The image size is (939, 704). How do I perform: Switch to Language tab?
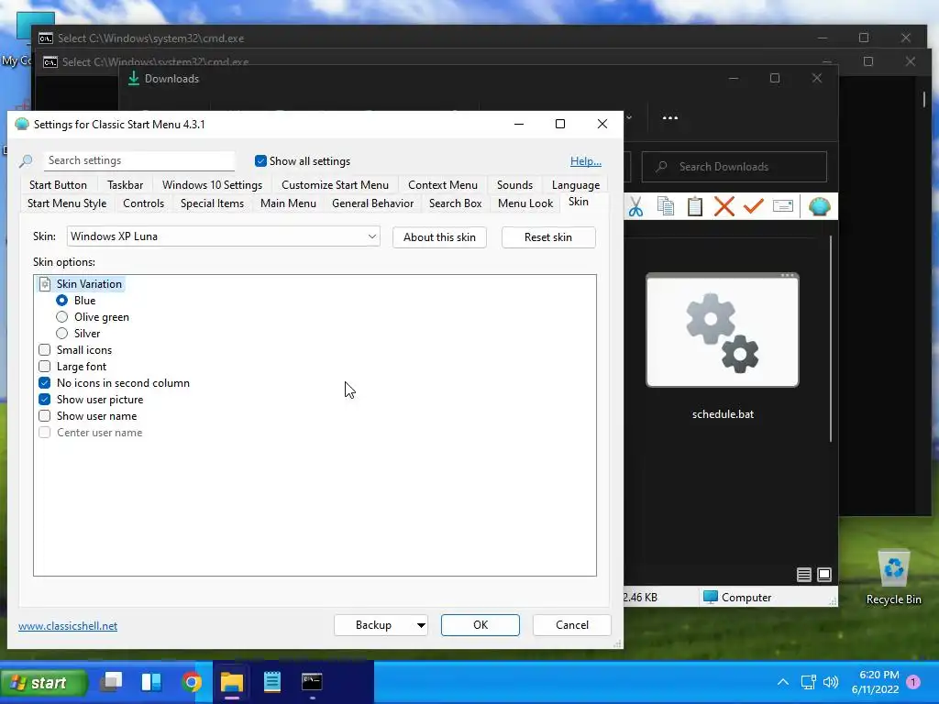coord(576,185)
